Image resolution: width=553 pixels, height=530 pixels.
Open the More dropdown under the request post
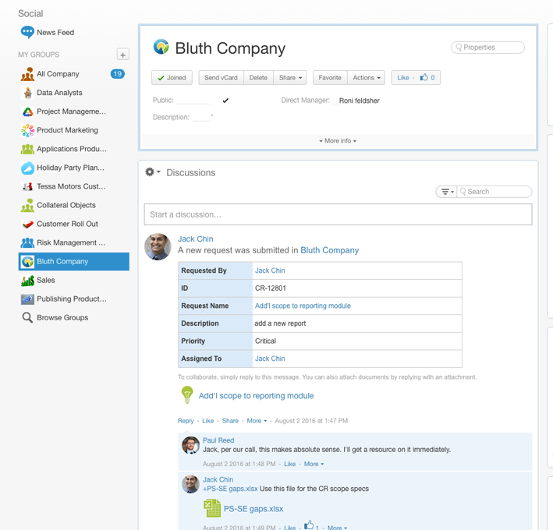[x=257, y=421]
